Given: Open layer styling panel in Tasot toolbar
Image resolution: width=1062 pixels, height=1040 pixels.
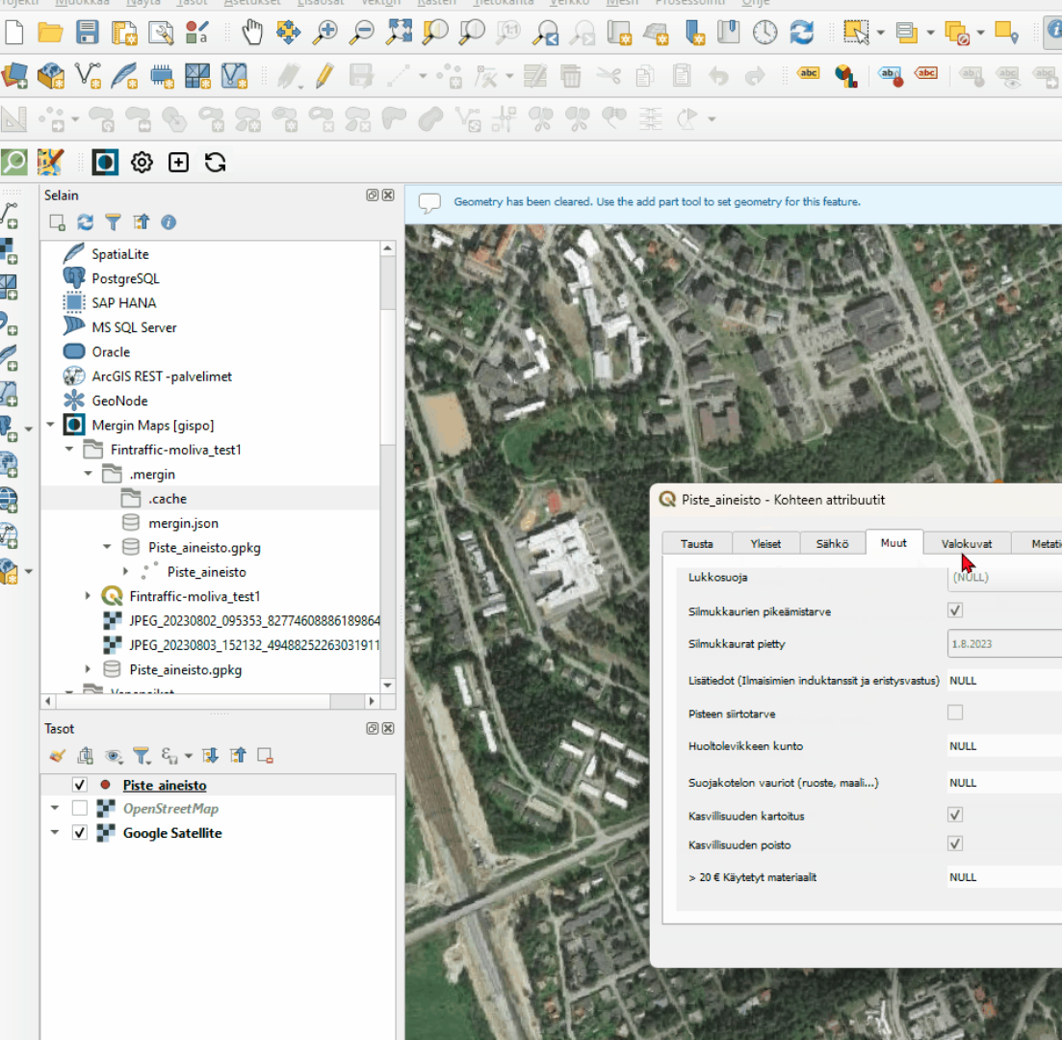Looking at the screenshot, I should coord(58,755).
